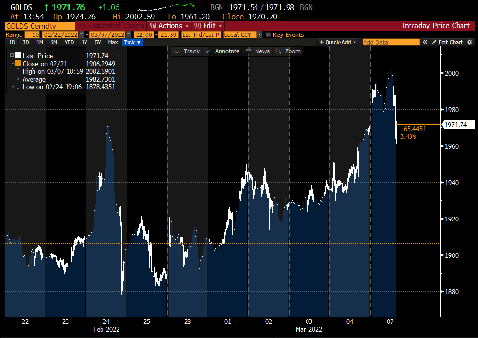Click the Lo 1961.20 header value
The height and width of the screenshot is (338, 478).
(188, 17)
